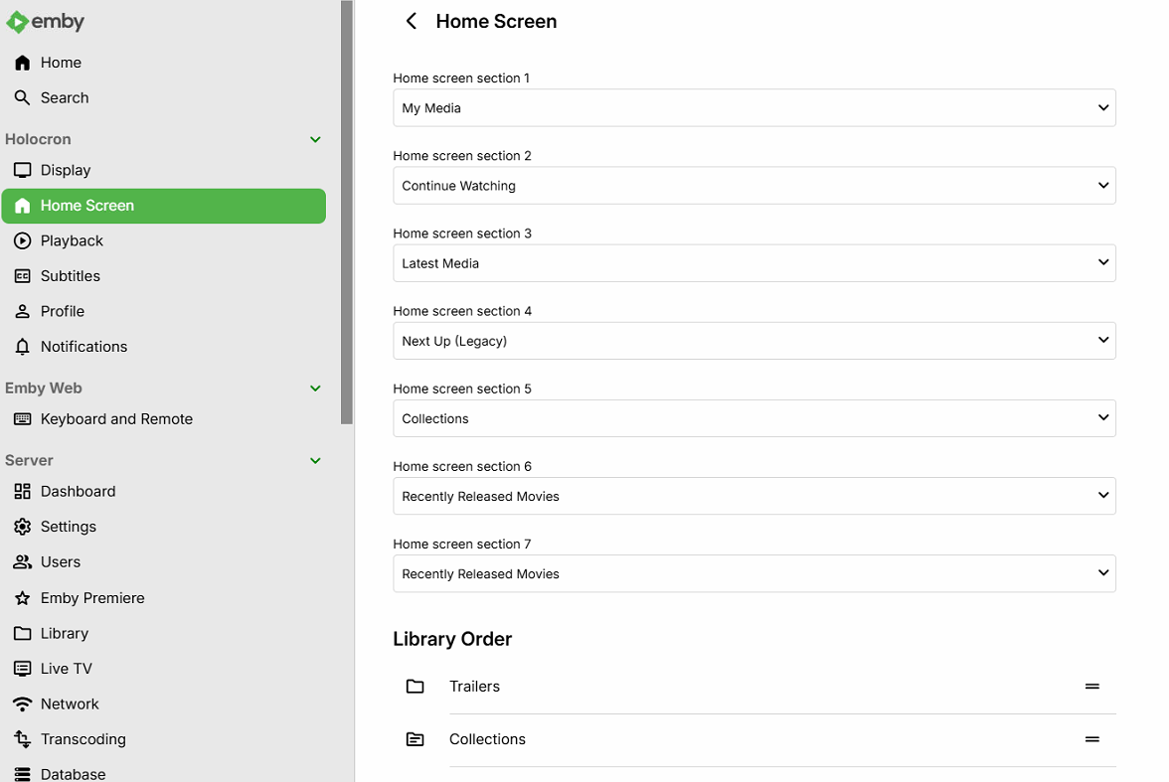
Task: Click the Live TV icon
Action: pos(22,669)
